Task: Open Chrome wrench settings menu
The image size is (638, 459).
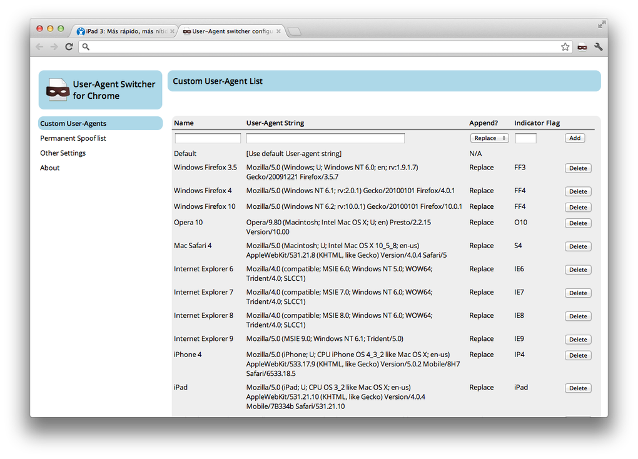Action: [598, 47]
